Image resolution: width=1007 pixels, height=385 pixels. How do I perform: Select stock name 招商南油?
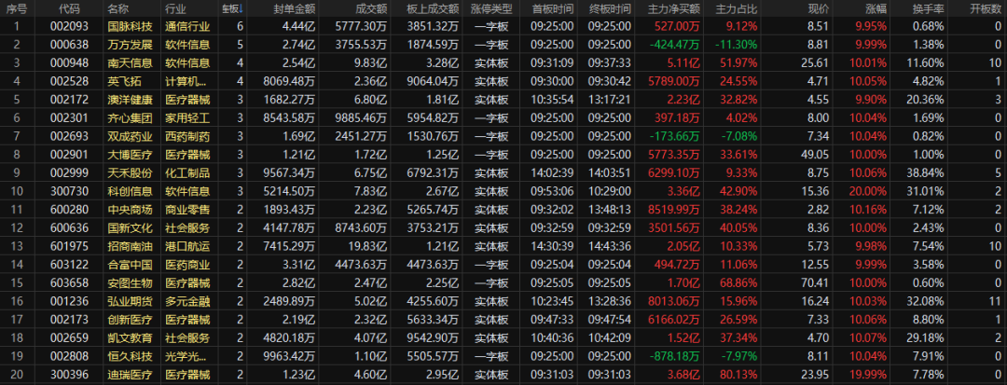tap(131, 246)
